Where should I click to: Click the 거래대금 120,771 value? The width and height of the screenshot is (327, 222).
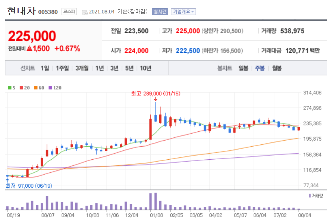pos(297,50)
